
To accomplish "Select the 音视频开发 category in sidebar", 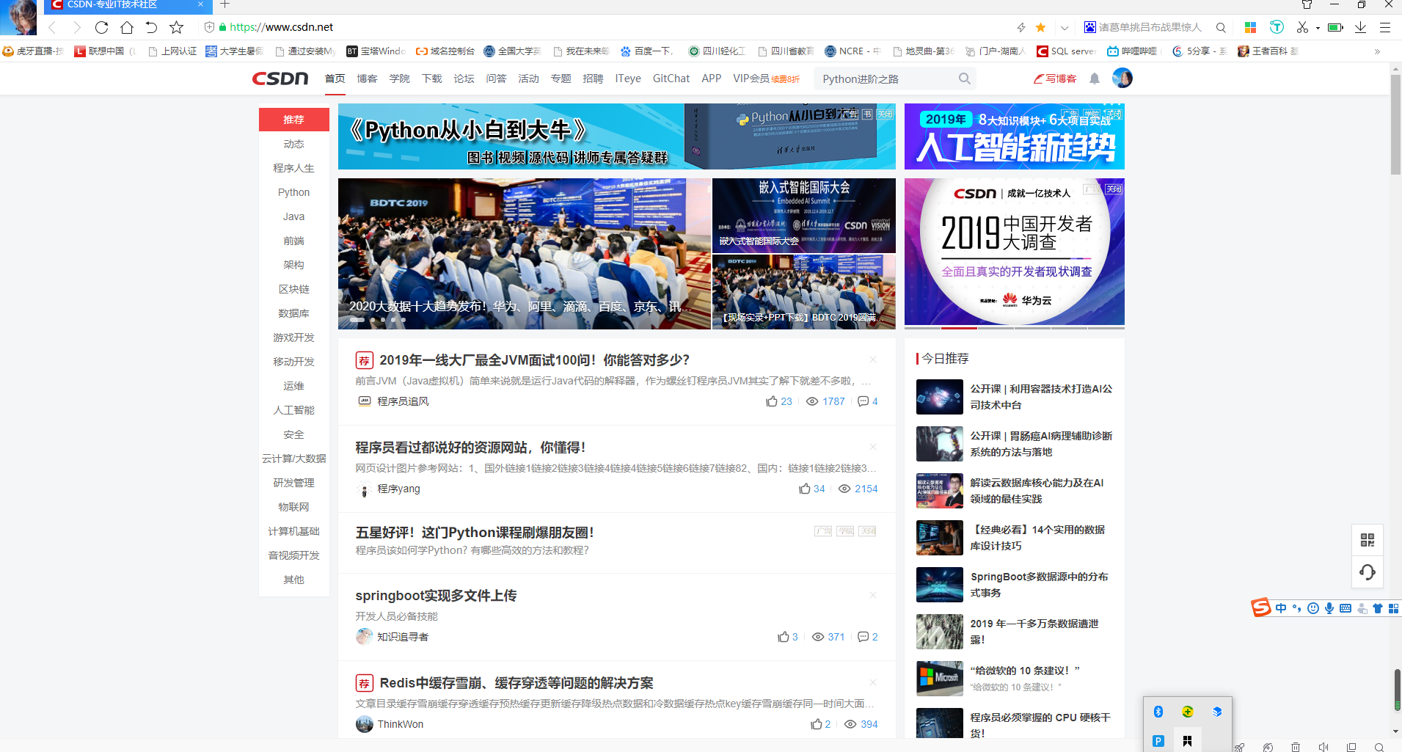I will coord(293,555).
